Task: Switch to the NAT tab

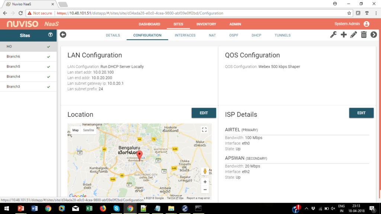Action: (x=212, y=35)
